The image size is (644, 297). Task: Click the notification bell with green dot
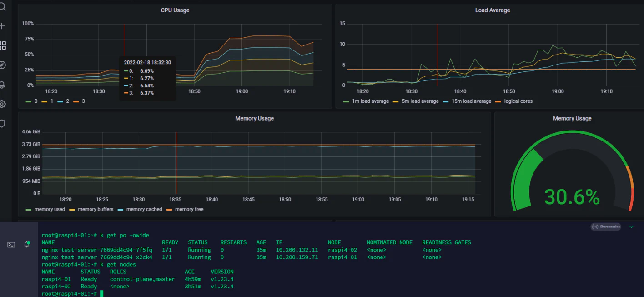point(27,244)
